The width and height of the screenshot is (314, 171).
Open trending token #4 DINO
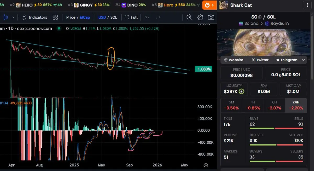click(x=130, y=5)
